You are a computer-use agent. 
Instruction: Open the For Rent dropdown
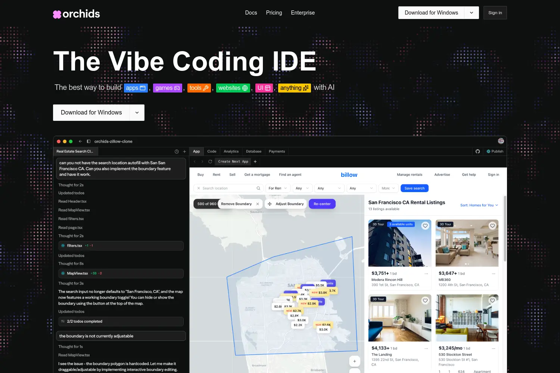278,188
